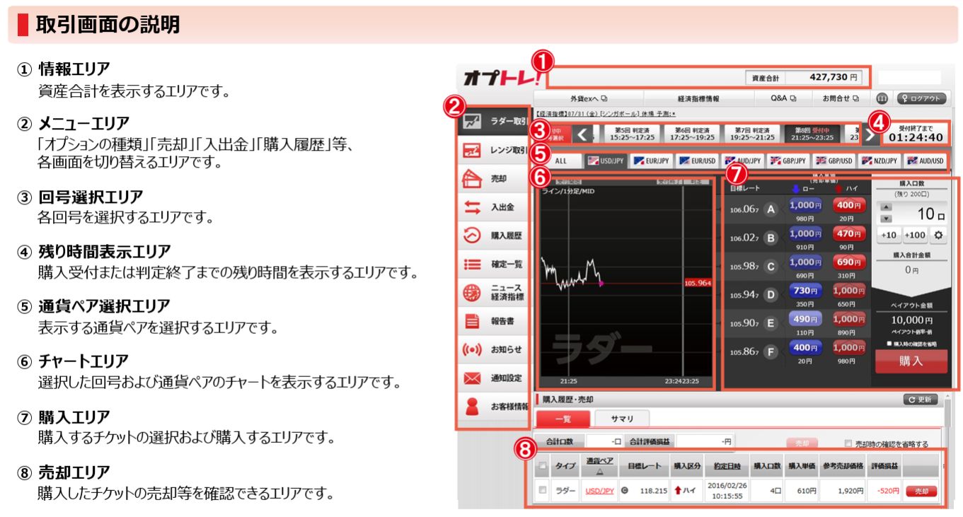Open the USD/JPY link in table row

click(599, 491)
